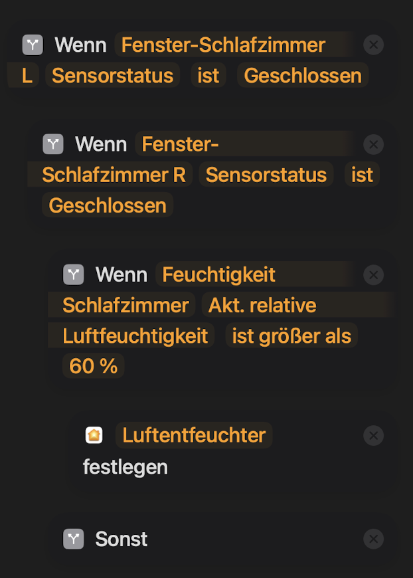Click the If icon of the Feuchtigkeit condition
413x578 pixels.
coord(73,274)
